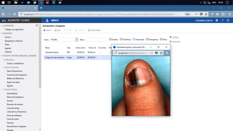Open Búsqueda en Historias in sidebar

click(13, 41)
